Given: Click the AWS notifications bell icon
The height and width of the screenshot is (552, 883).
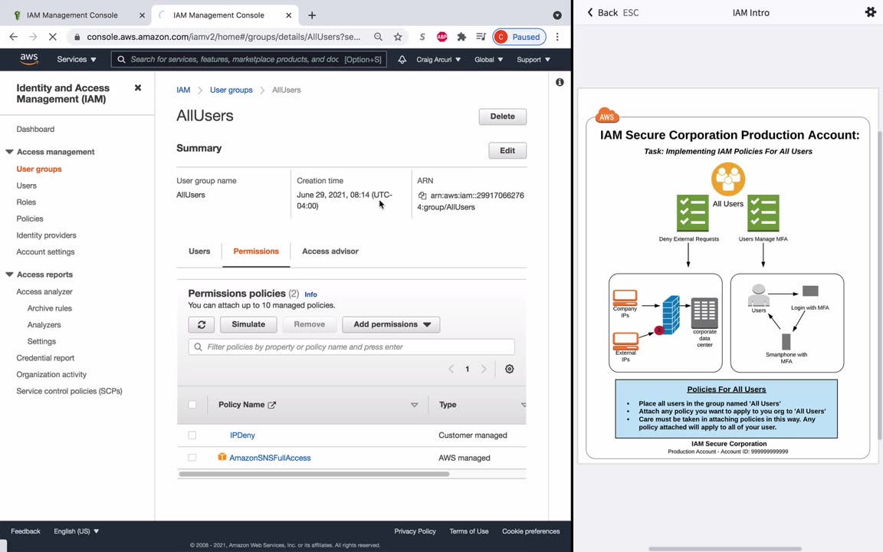Looking at the screenshot, I should (x=402, y=60).
